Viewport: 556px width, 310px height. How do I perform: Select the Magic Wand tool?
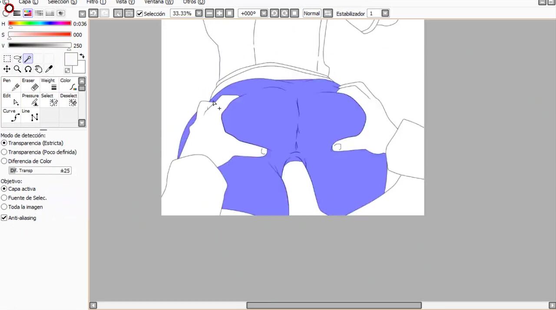click(28, 59)
